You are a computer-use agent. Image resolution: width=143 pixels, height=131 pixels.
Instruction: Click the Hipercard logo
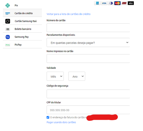(x=124, y=3)
